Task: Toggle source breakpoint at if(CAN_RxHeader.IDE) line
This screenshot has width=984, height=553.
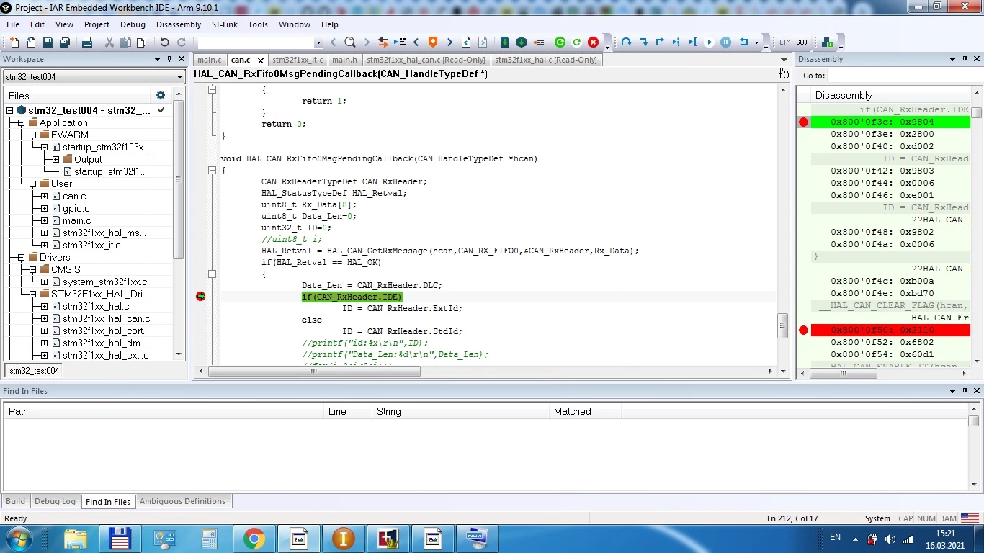Action: point(201,297)
